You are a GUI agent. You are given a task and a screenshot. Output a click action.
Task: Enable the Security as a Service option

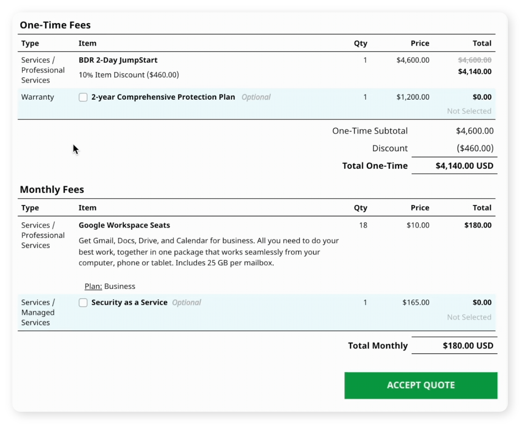pyautogui.click(x=83, y=303)
